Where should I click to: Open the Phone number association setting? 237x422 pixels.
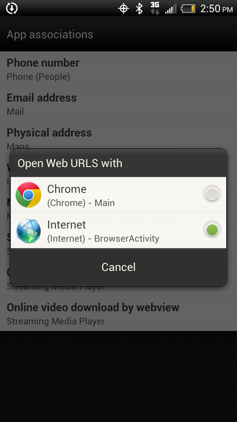(118, 69)
